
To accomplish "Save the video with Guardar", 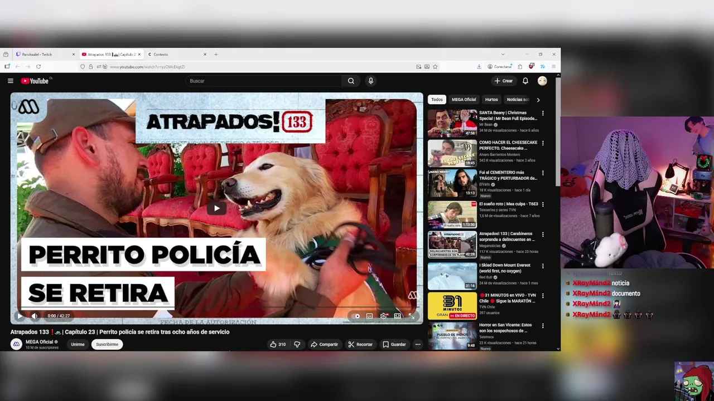I will [x=394, y=344].
